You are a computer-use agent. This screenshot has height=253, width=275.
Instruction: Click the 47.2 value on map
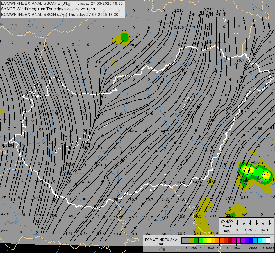tap(5, 214)
